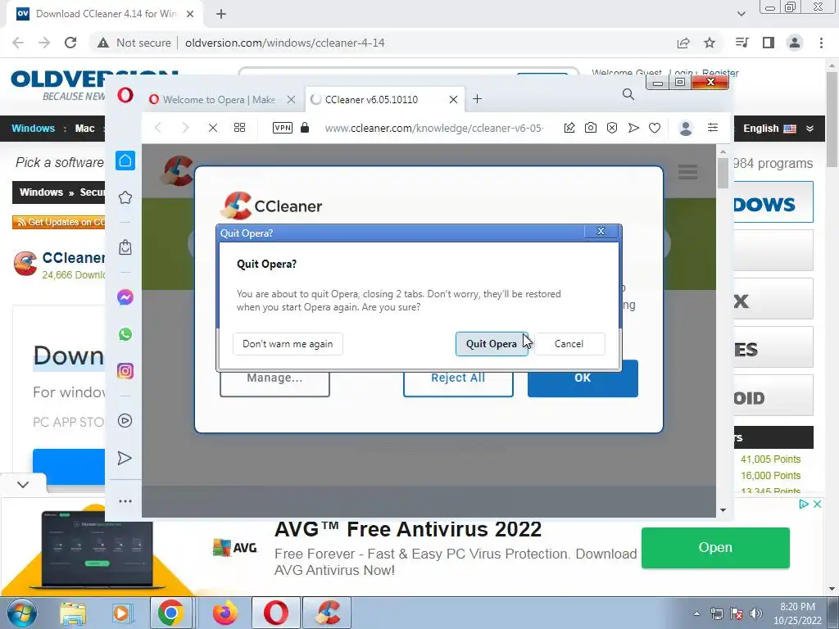Click blue OK cookie button
The width and height of the screenshot is (839, 629).
[583, 378]
